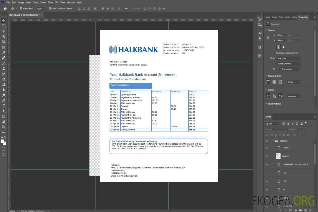Collapse the 'edite text' layer group
318x212 pixels.
(274, 141)
